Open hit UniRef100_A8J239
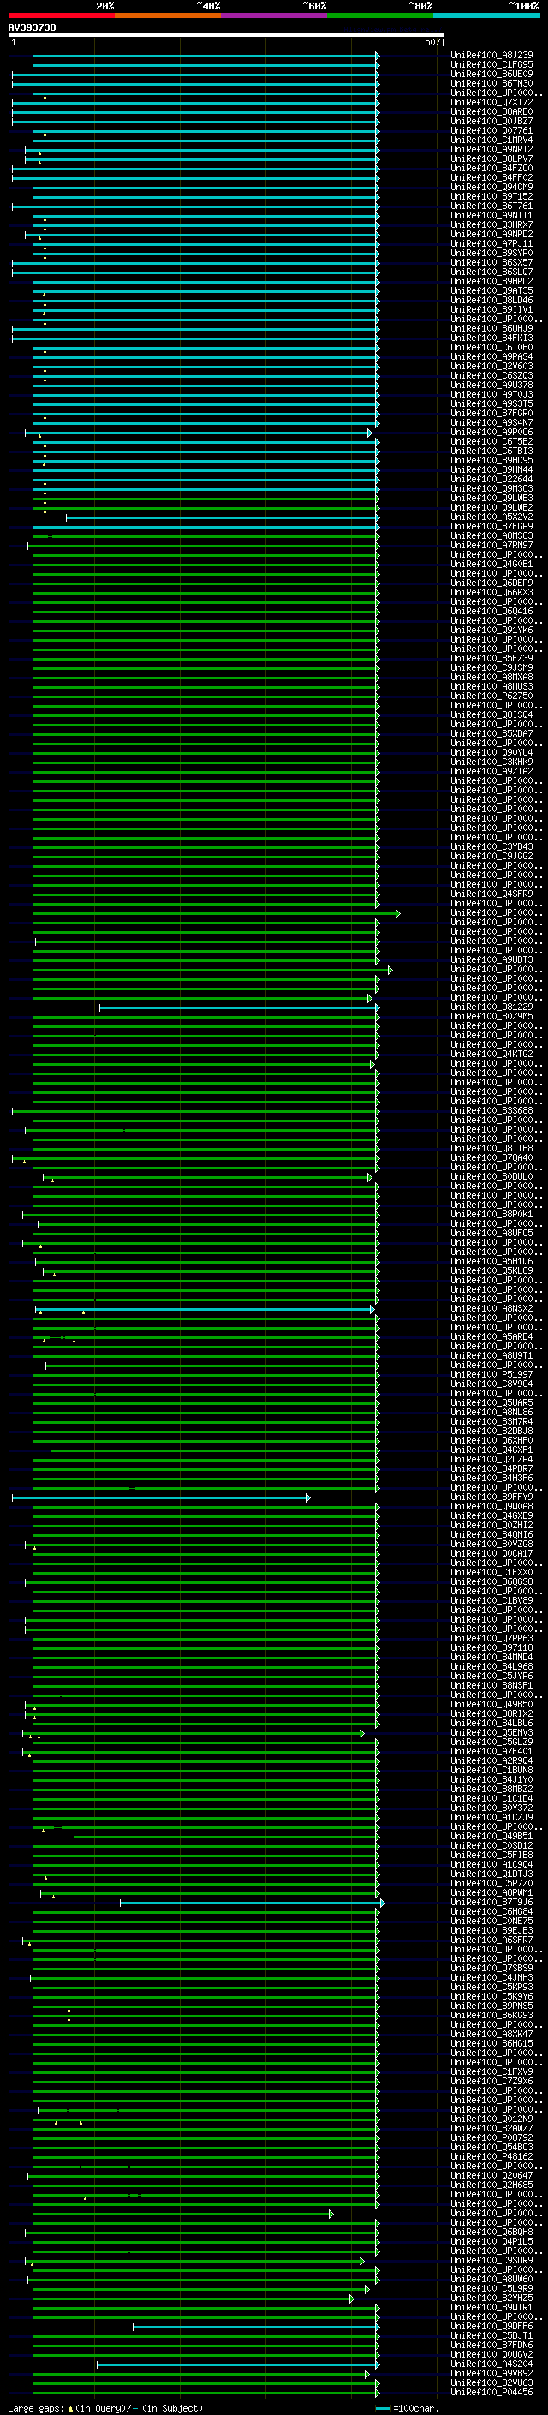Viewport: 548px width, 2415px height. click(491, 56)
